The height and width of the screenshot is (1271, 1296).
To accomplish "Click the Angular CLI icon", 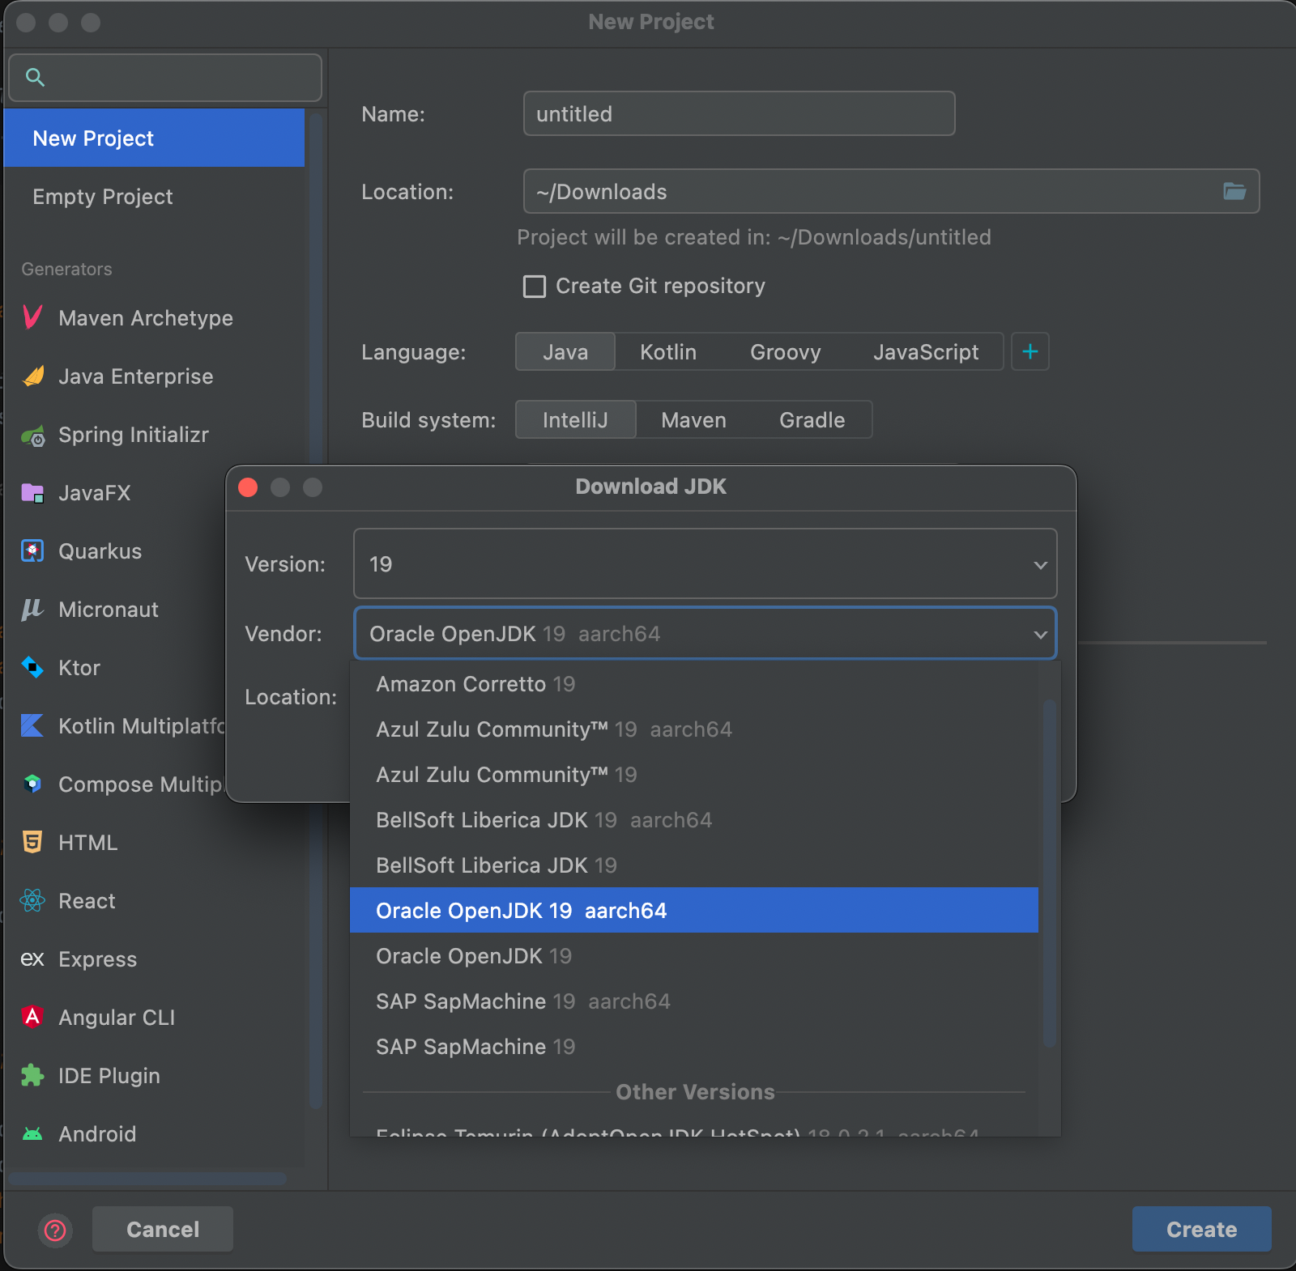I will [x=32, y=1017].
